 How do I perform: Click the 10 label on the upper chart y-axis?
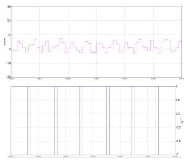(x=9, y=35)
